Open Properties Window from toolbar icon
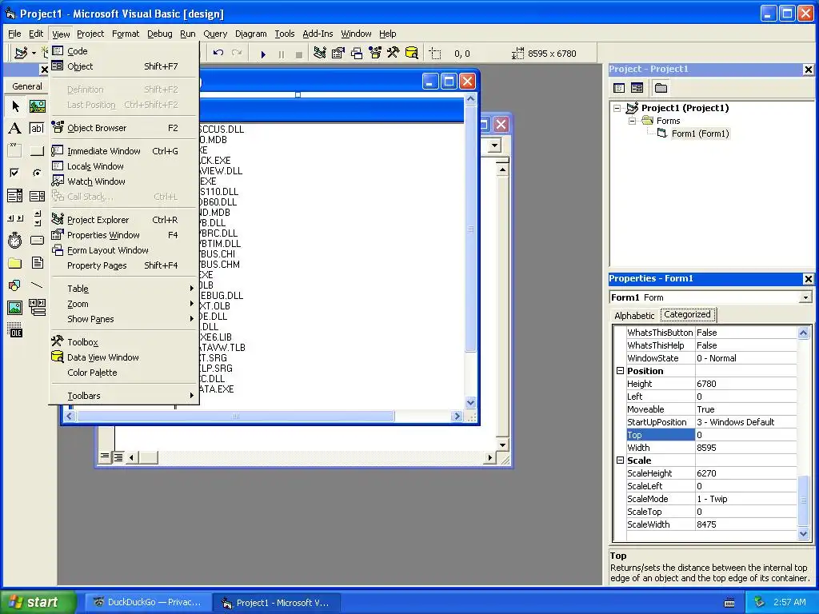 338,54
